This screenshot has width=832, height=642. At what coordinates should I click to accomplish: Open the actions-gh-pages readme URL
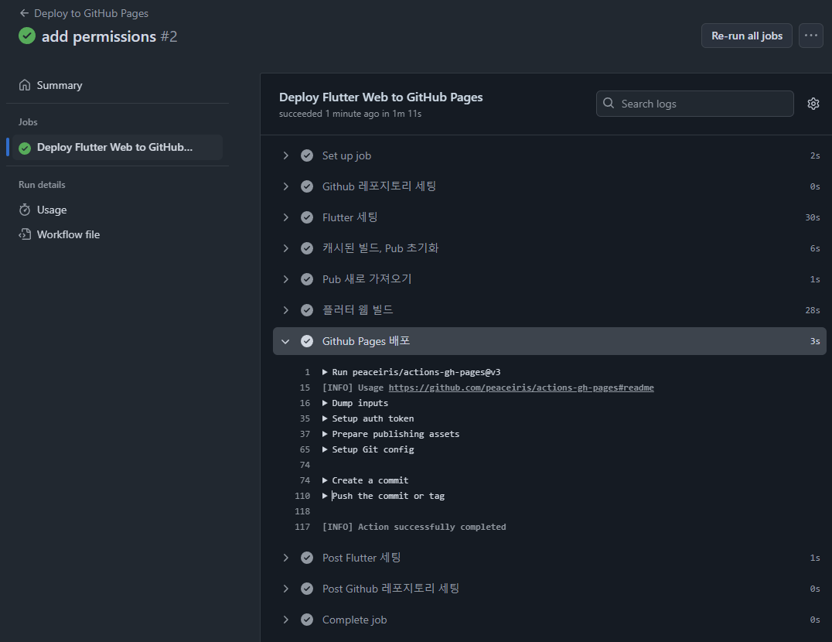(x=521, y=388)
